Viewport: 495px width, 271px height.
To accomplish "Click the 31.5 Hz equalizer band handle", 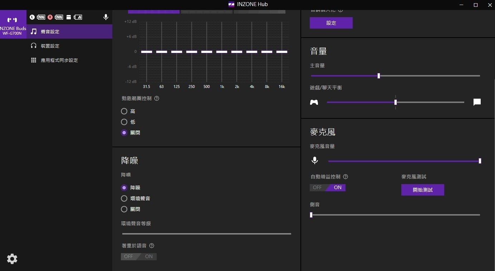I will 147,52.
